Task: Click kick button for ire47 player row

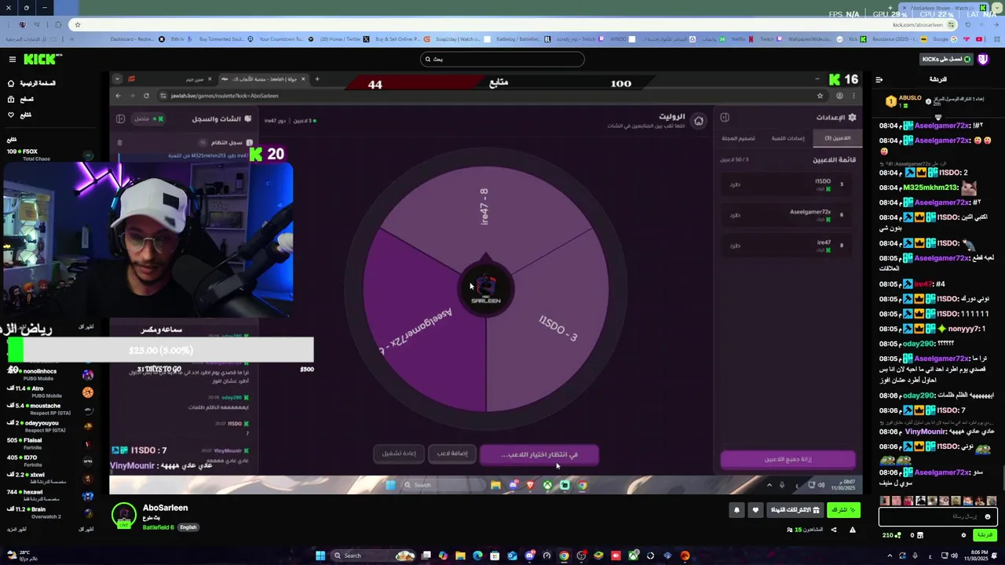Action: (735, 246)
